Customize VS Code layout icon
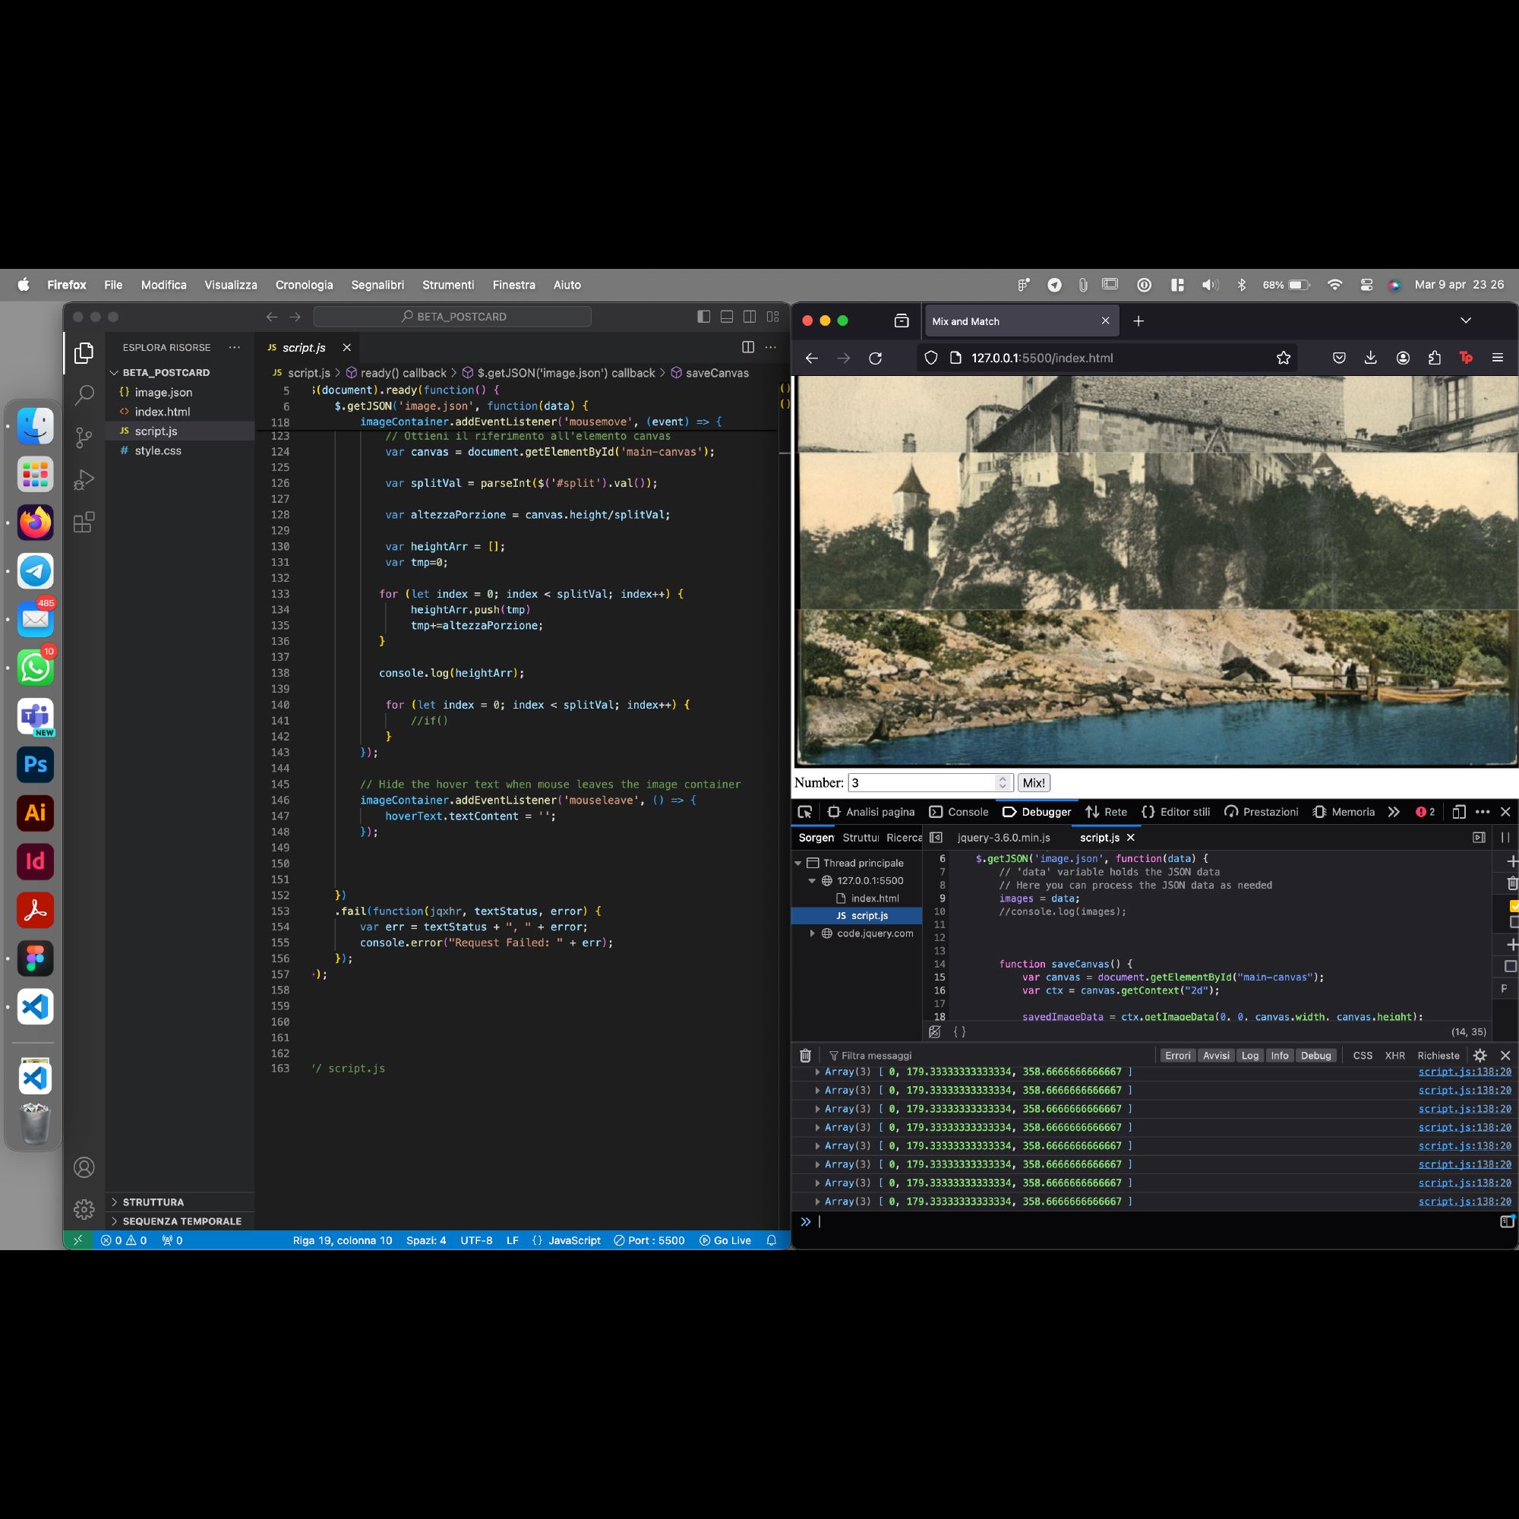1519x1519 pixels. click(773, 317)
